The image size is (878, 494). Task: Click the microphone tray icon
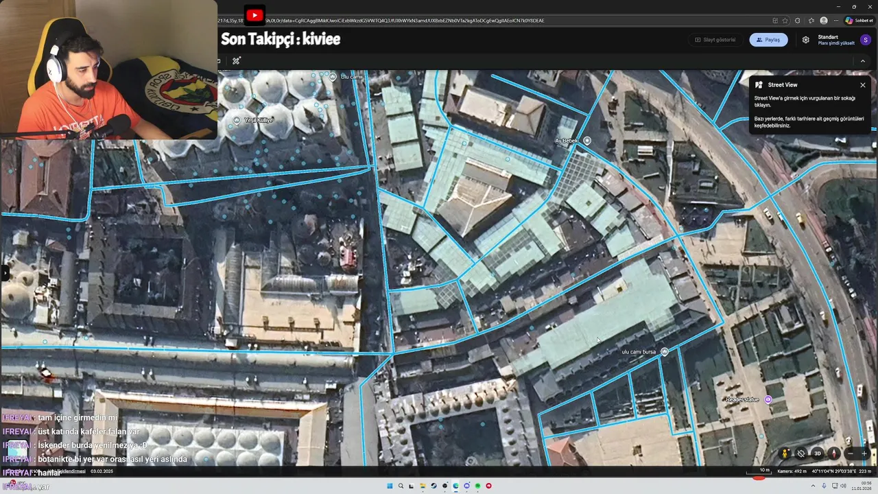[x=824, y=486]
